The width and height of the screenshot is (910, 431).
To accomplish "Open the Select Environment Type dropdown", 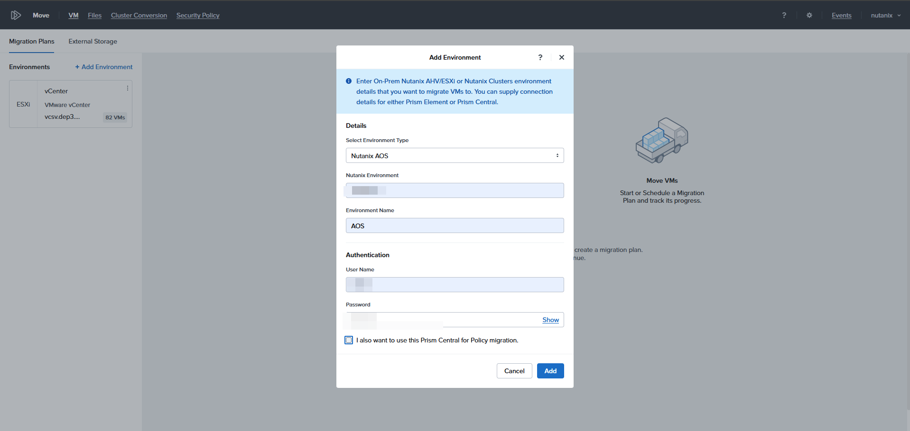I will [455, 155].
